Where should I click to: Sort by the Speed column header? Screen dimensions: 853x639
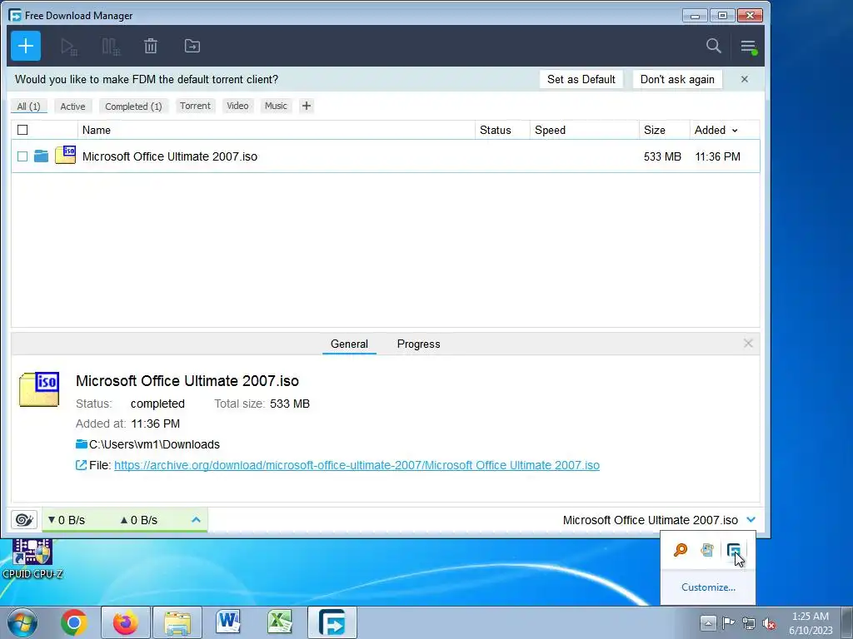tap(550, 130)
